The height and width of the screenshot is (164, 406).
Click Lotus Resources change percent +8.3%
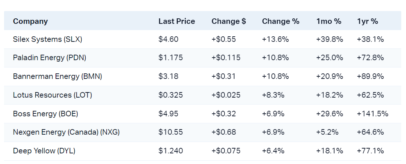coord(273,95)
